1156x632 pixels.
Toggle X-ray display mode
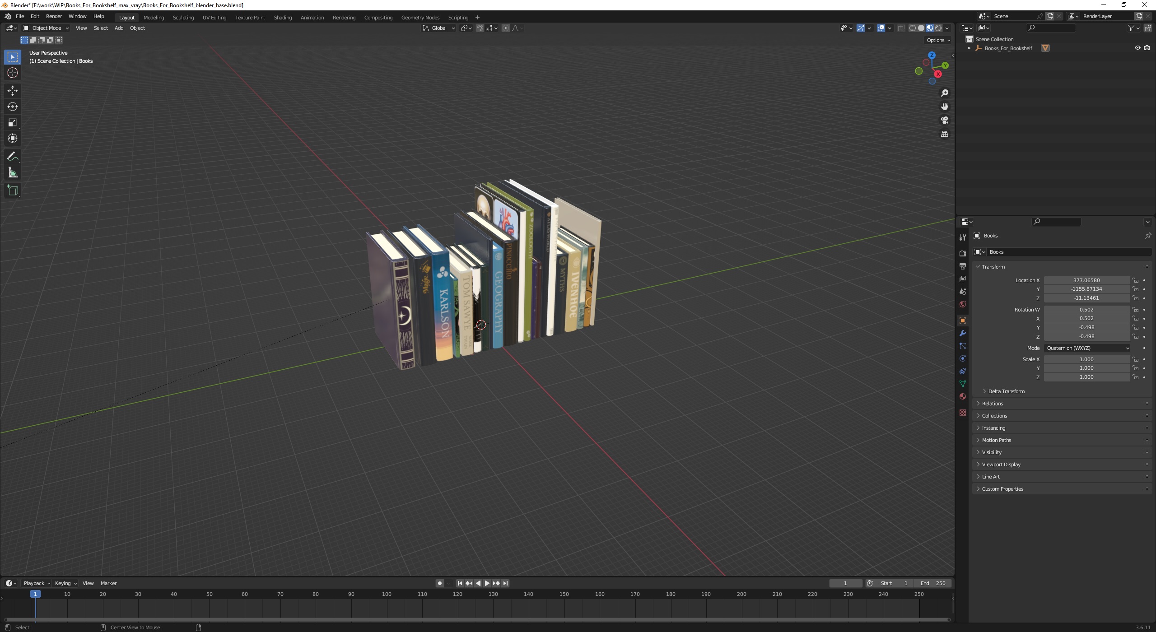click(x=900, y=28)
